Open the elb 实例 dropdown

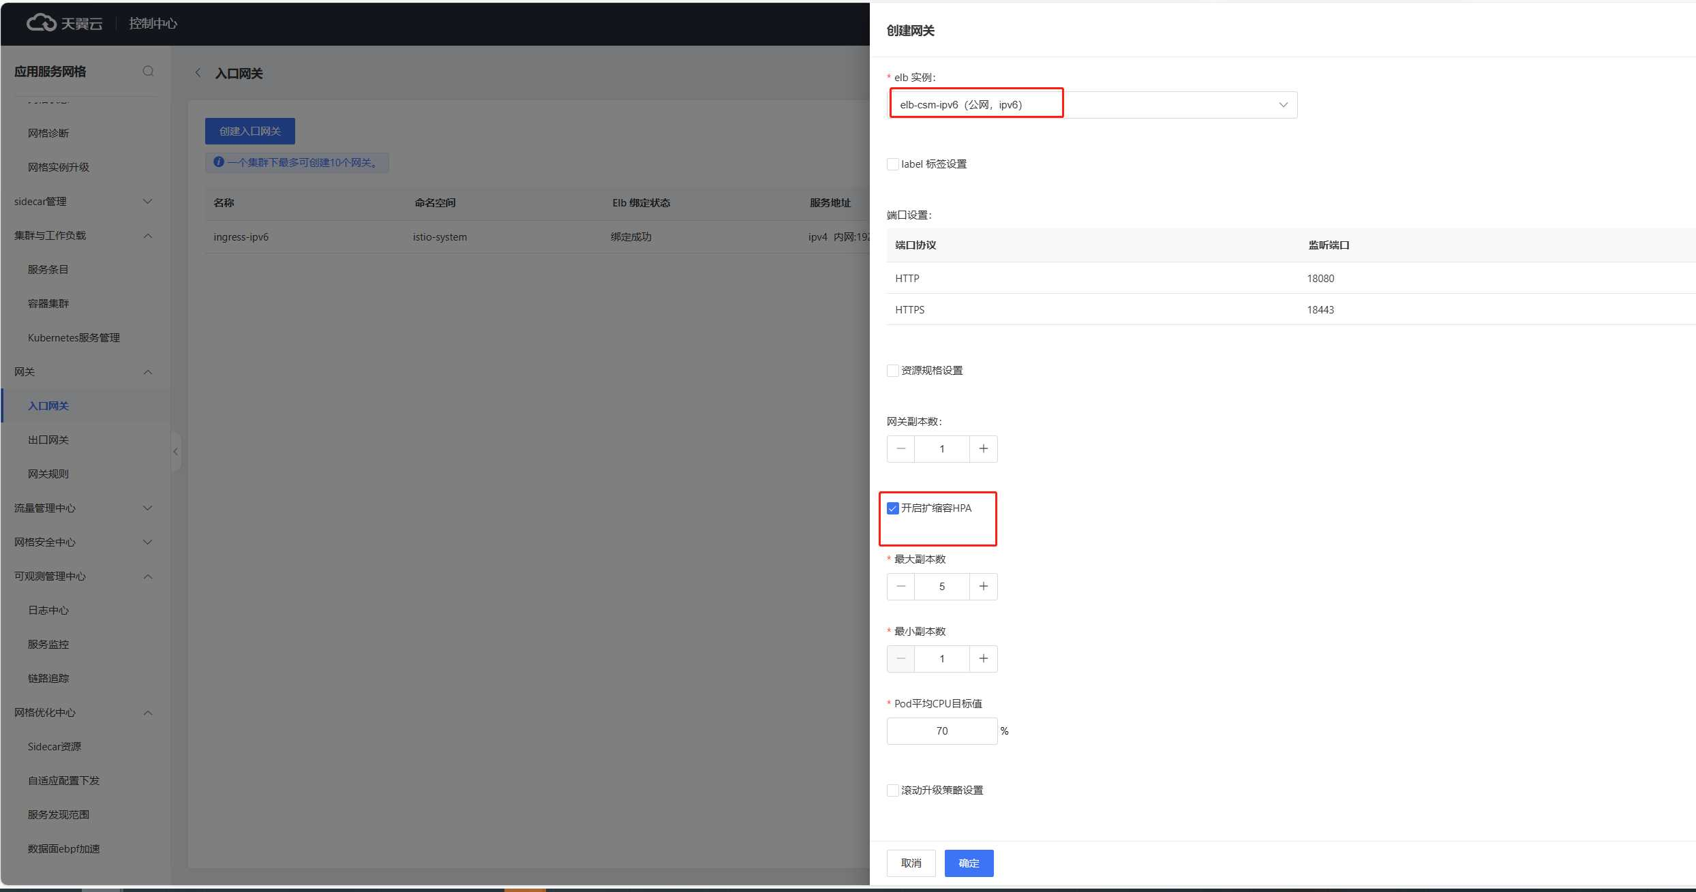point(1092,105)
